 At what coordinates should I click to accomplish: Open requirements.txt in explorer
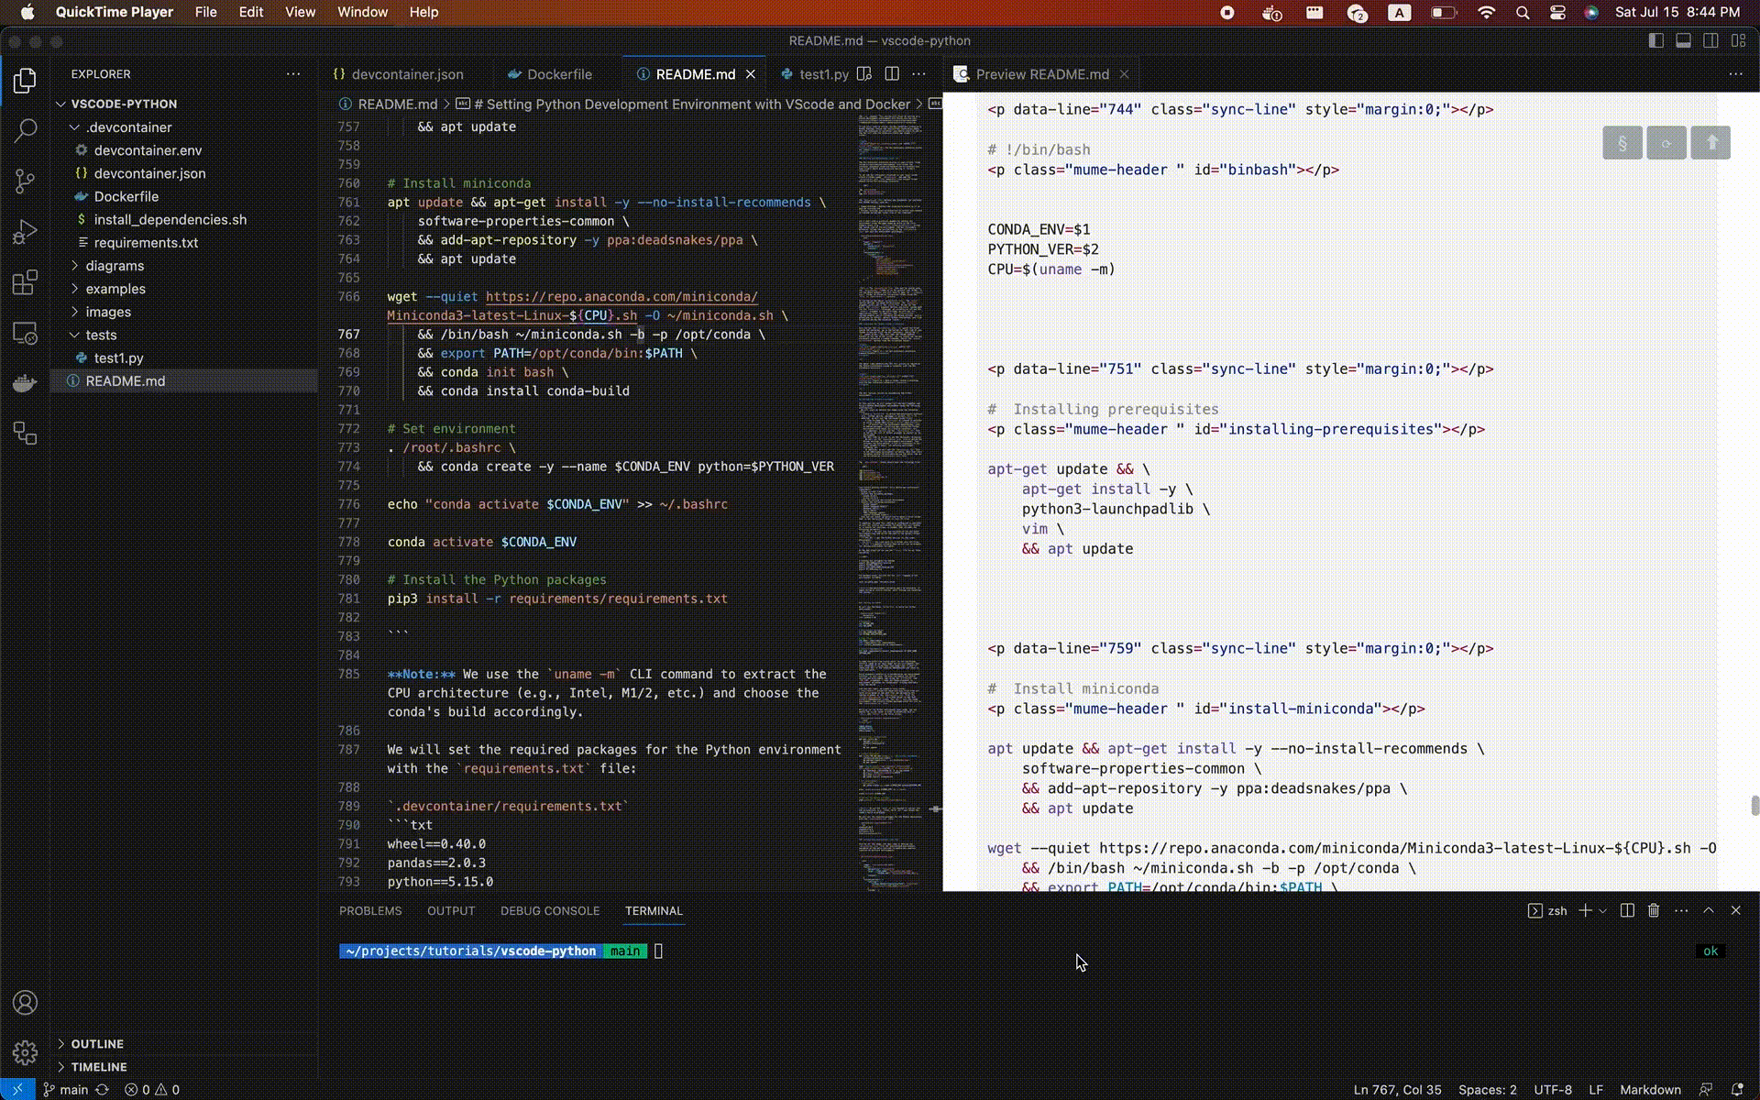(x=184, y=243)
